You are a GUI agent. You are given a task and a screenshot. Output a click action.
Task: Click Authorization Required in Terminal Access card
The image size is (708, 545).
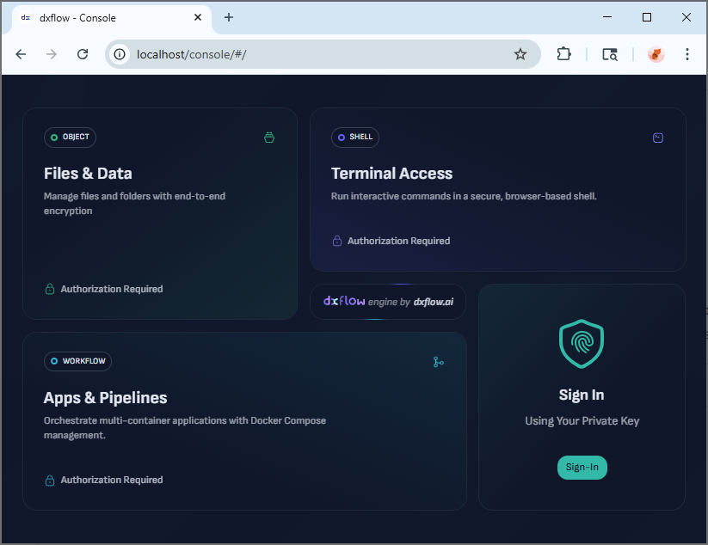[398, 241]
